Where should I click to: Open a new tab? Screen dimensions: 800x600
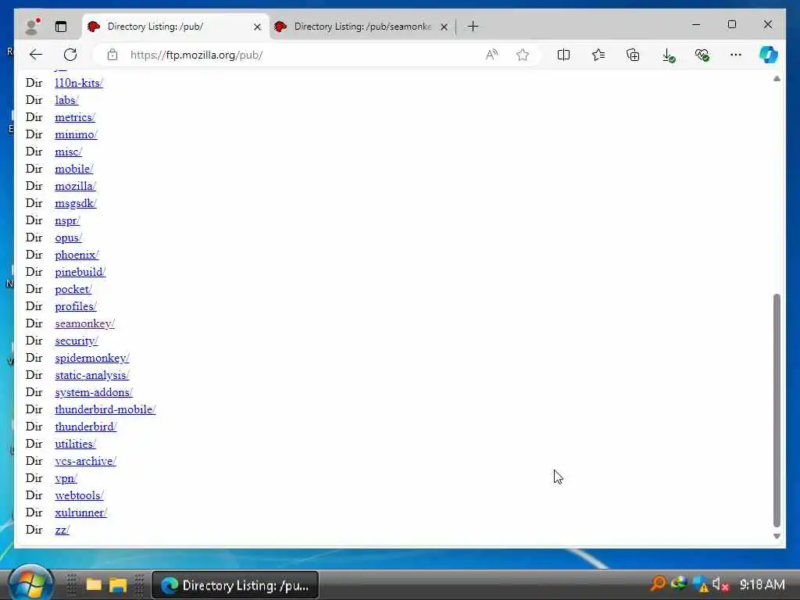tap(473, 26)
